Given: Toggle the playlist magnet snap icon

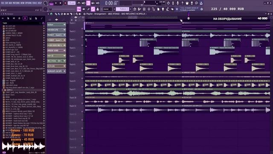Looking at the screenshot, I should pos(51,14).
